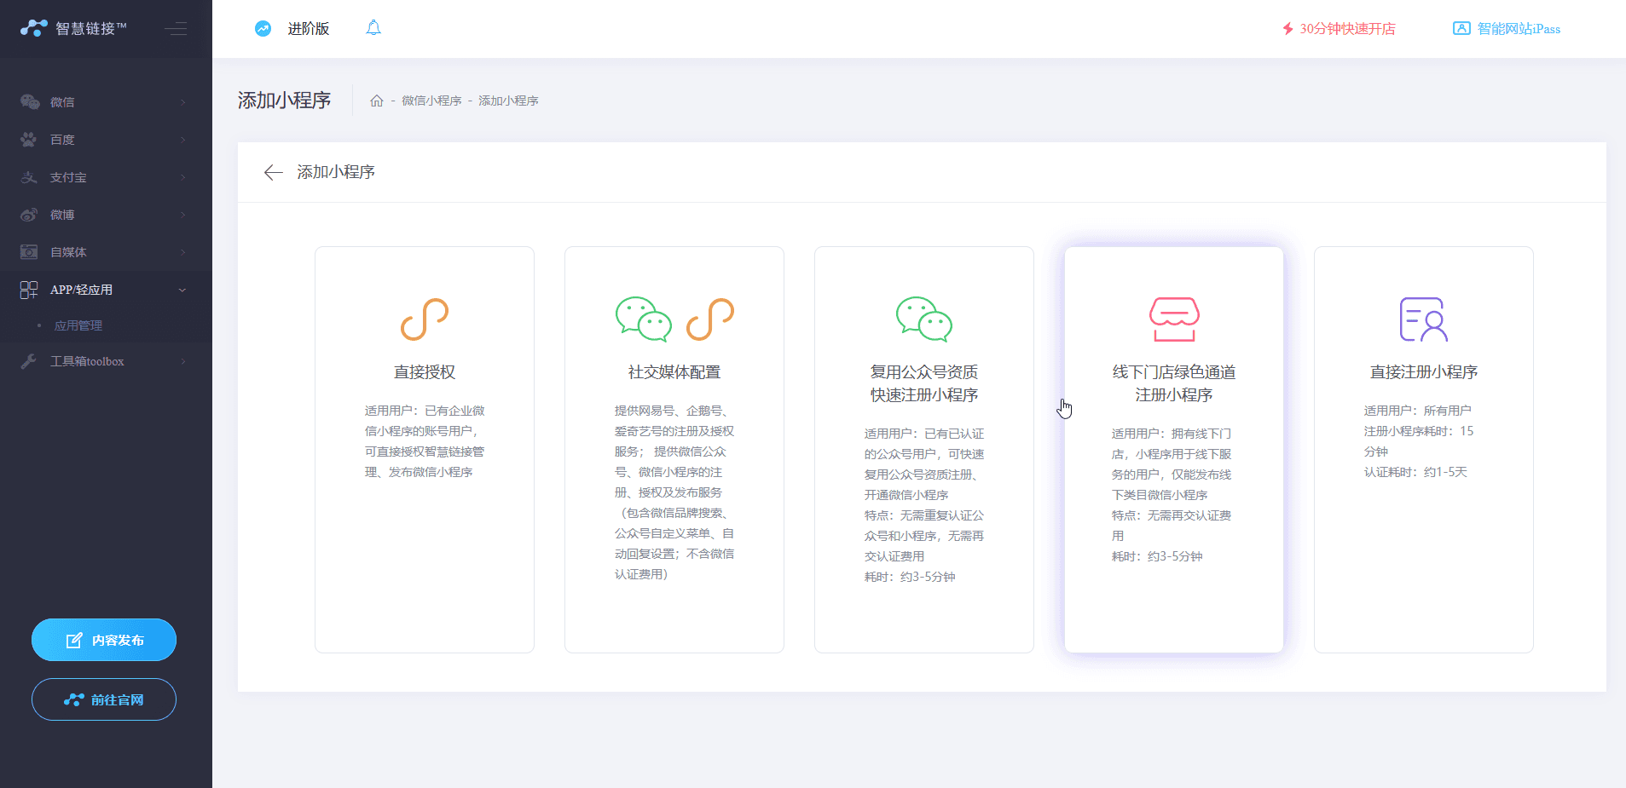Click the 工具箱toolbox wrench icon
Screen dimensions: 1626x788
(29, 361)
